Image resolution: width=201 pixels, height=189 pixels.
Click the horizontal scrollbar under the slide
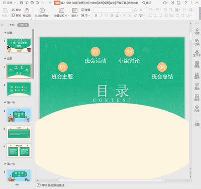click(111, 180)
